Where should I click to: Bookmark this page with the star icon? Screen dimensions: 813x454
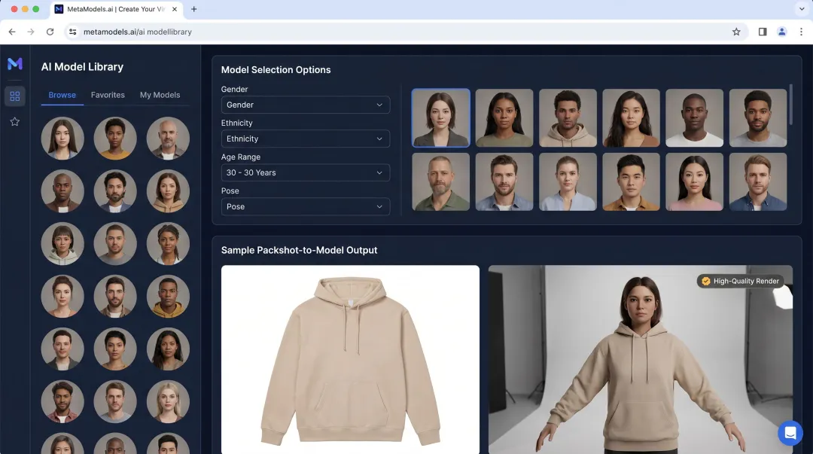tap(736, 32)
